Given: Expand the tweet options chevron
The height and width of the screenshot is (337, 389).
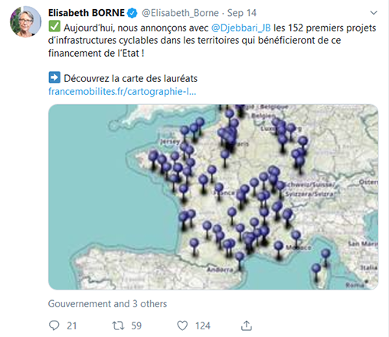Looking at the screenshot, I should click(374, 12).
